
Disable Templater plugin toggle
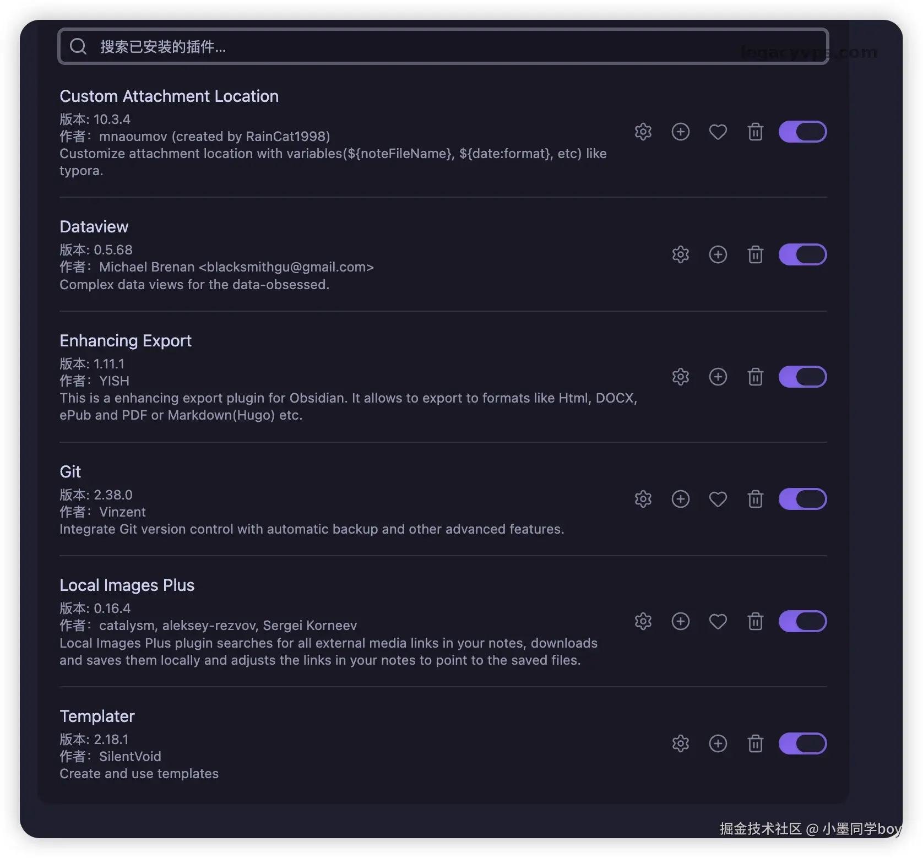[x=802, y=744]
